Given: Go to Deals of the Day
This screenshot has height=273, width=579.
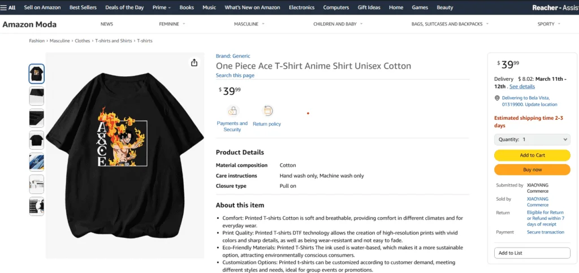Looking at the screenshot, I should point(124,7).
